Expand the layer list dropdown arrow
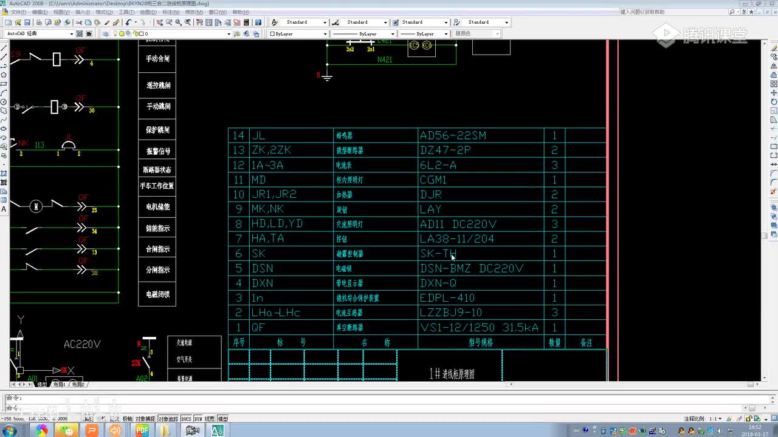Viewport: 778px width, 437px height. click(229, 34)
